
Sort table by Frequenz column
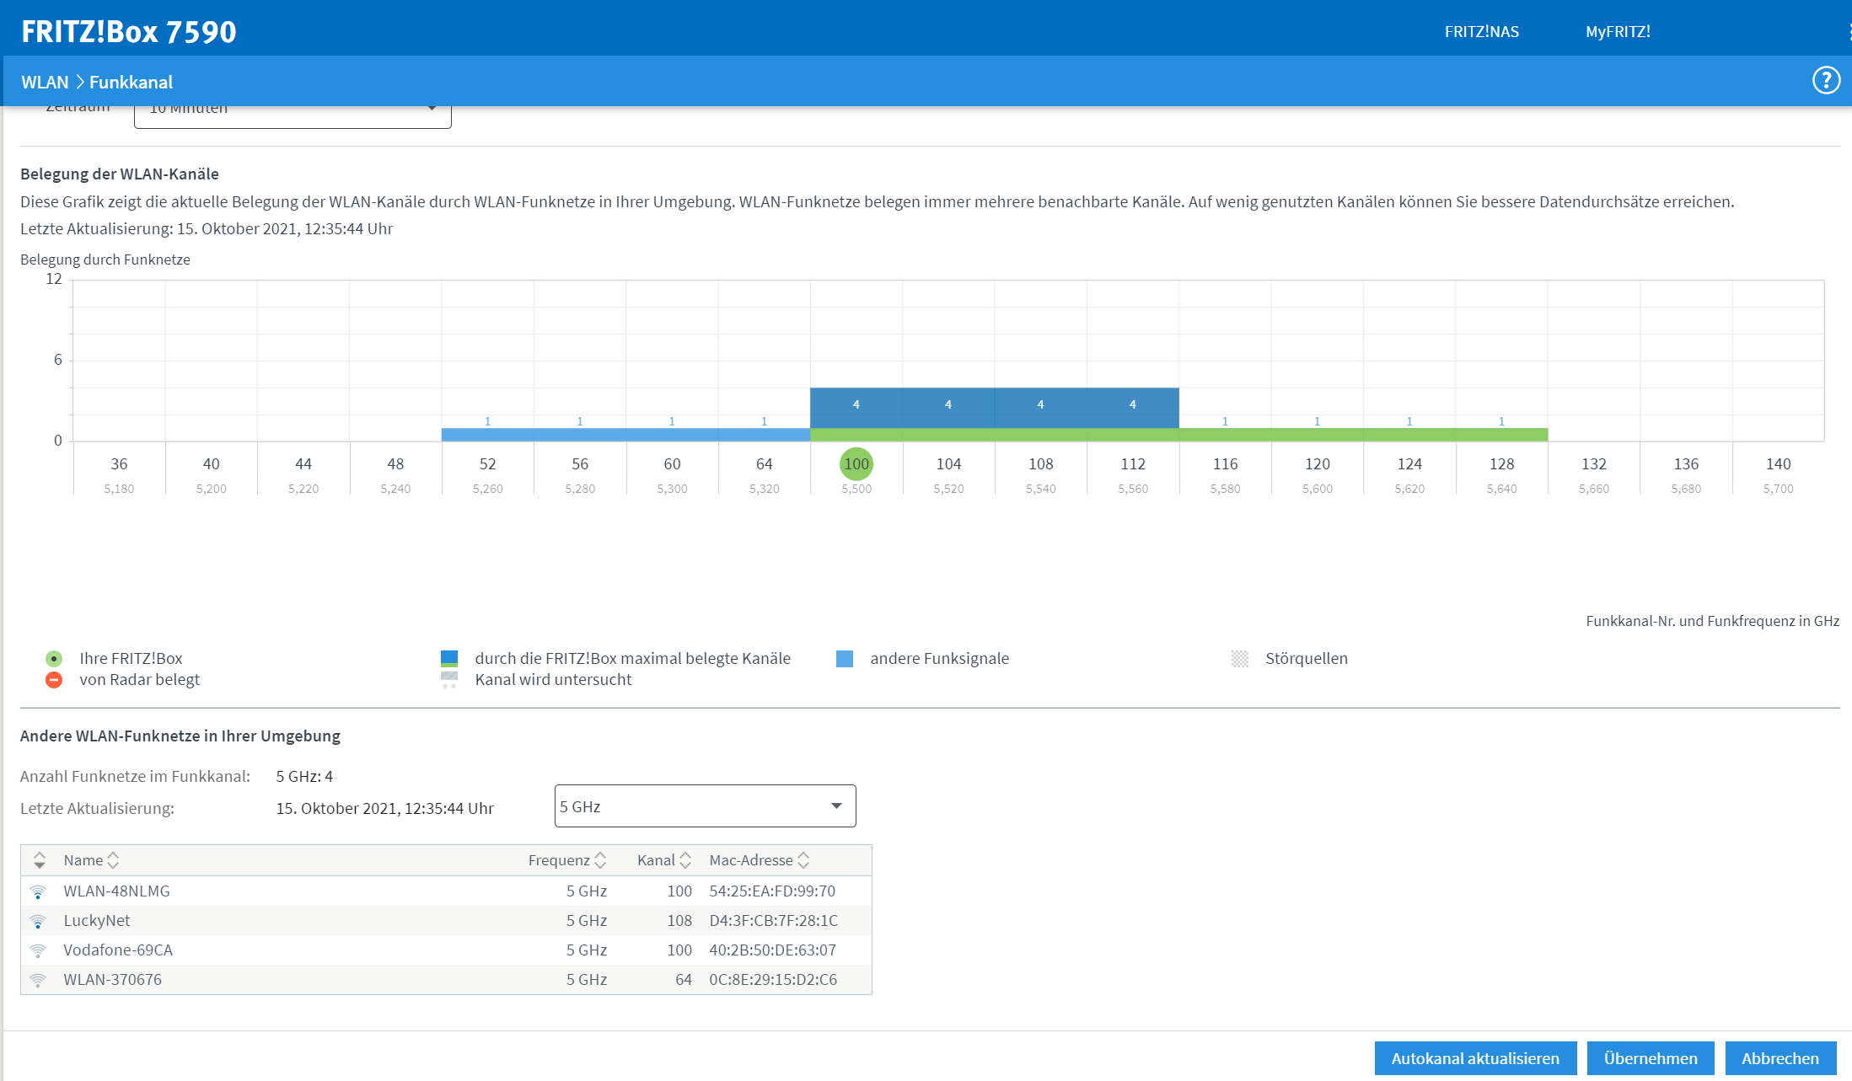coord(567,860)
